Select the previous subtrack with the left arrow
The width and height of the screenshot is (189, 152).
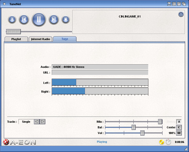click(x=37, y=122)
